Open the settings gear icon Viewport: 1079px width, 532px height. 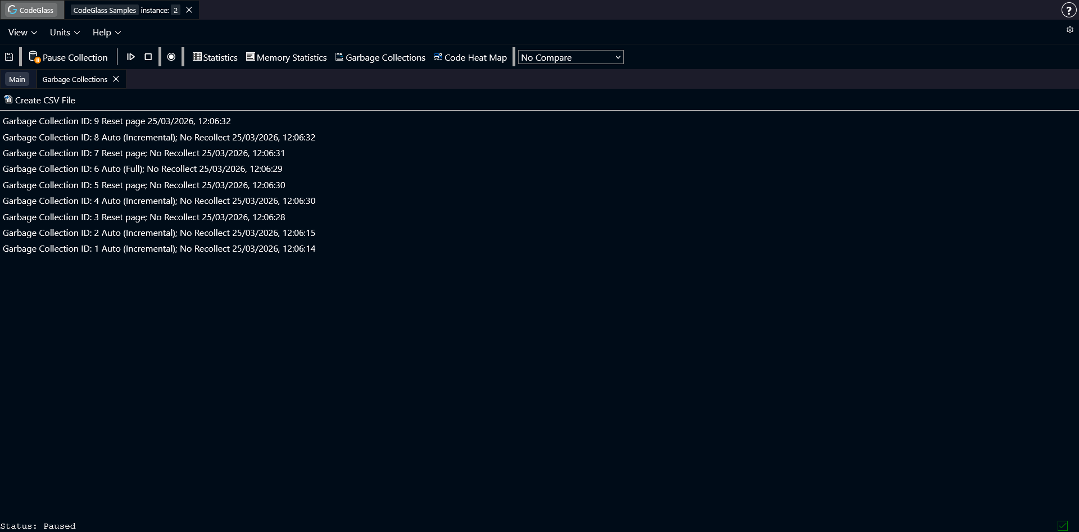pyautogui.click(x=1069, y=30)
